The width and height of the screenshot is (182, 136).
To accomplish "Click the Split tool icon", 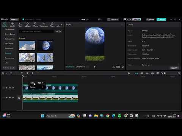I will coord(22,73).
